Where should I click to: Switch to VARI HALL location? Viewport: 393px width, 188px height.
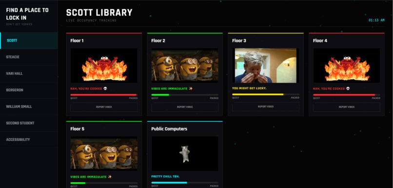click(x=29, y=74)
